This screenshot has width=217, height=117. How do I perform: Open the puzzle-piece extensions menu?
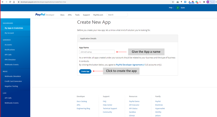204,2
